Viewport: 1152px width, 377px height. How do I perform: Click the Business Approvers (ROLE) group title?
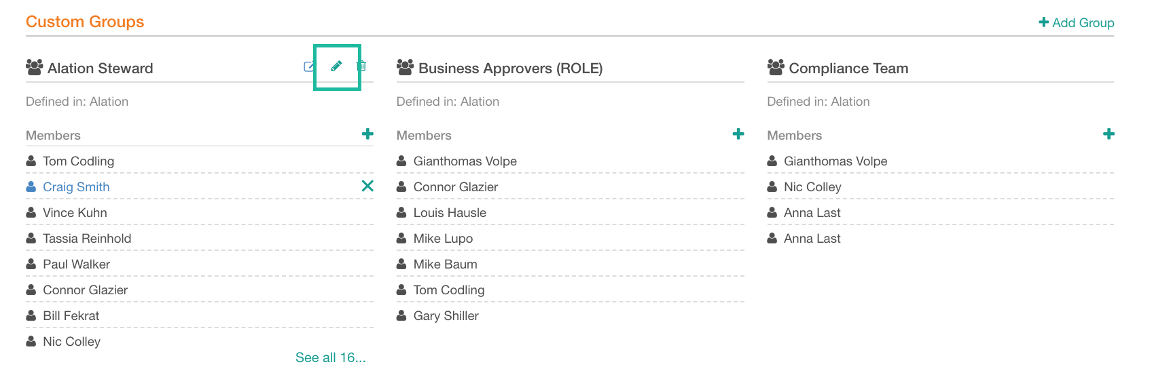pyautogui.click(x=511, y=68)
